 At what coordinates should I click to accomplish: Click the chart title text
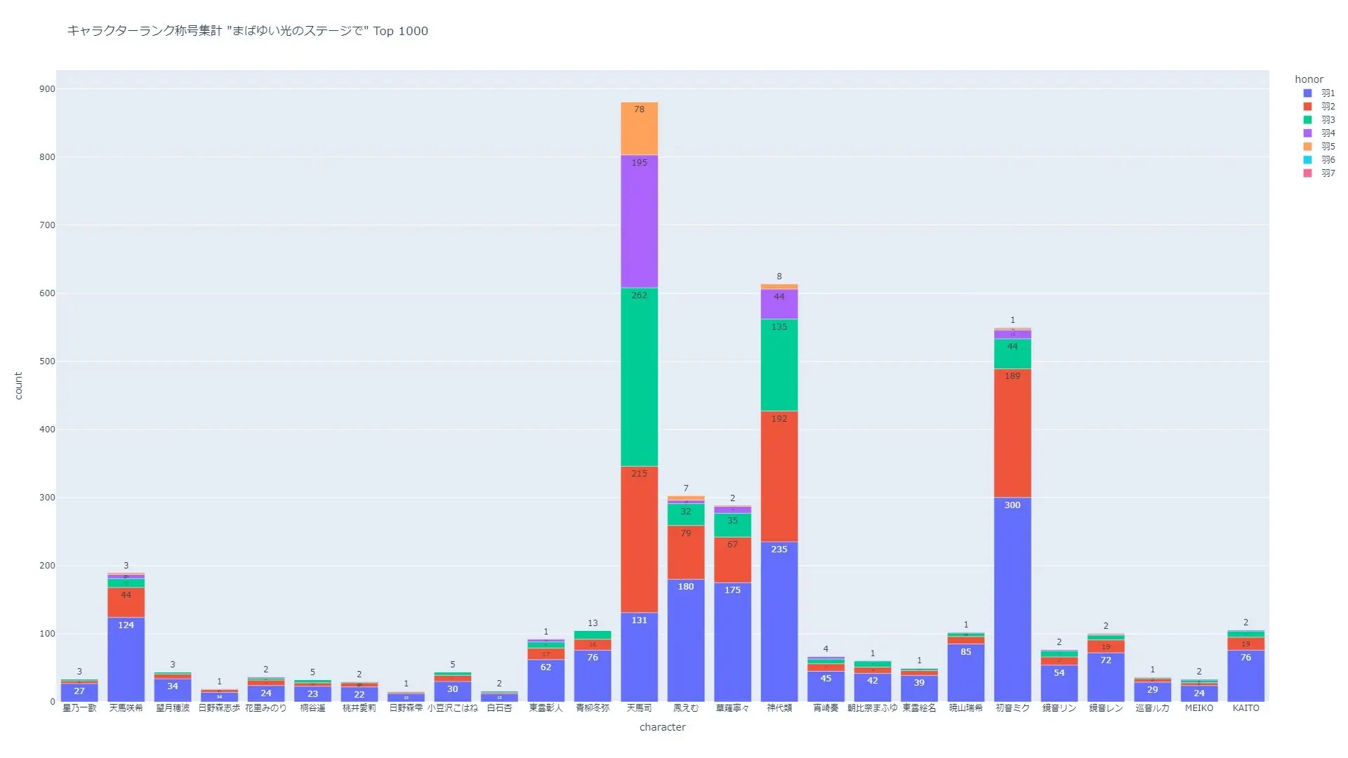[x=247, y=31]
